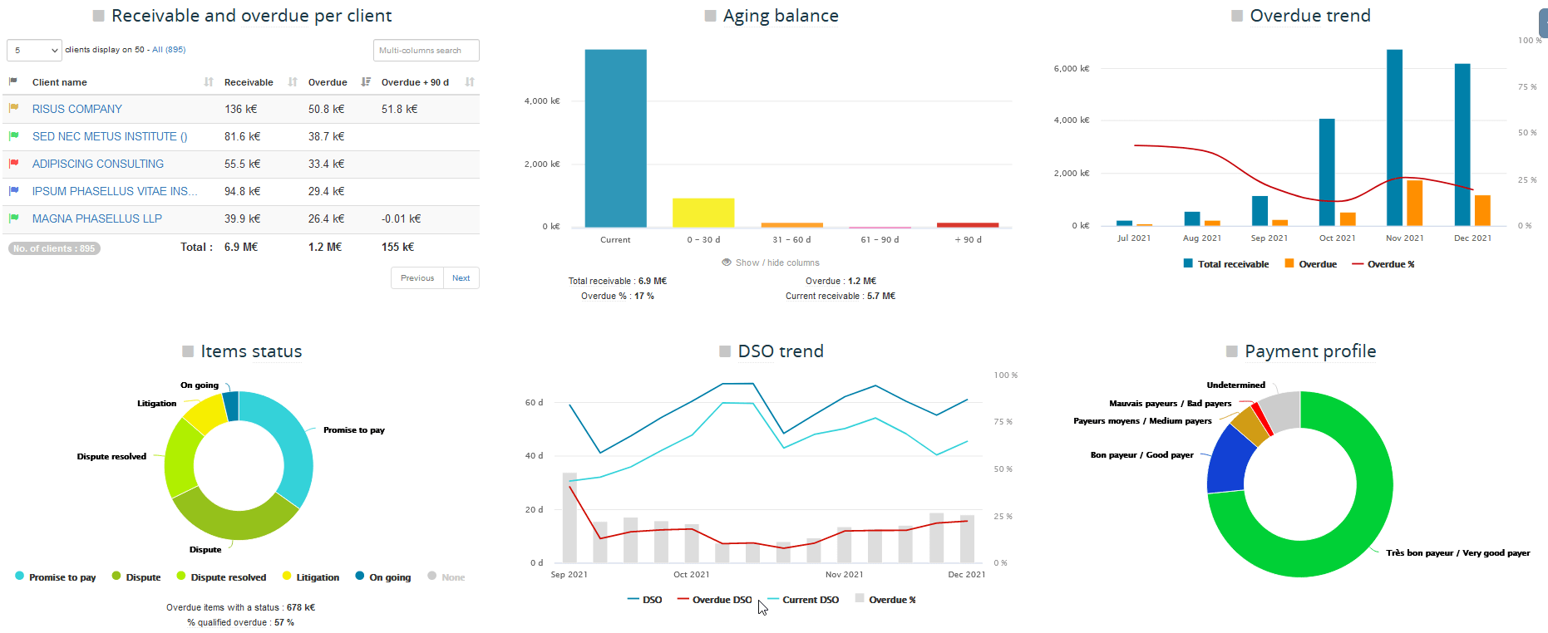This screenshot has height=633, width=1548.
Task: Toggle Show / hide columns under Aging balance
Action: [x=770, y=263]
